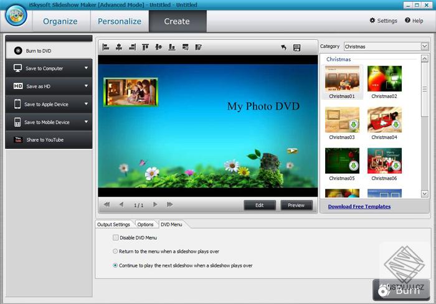Click the family photo thumbnail in preview
This screenshot has height=304, width=436.
click(131, 92)
